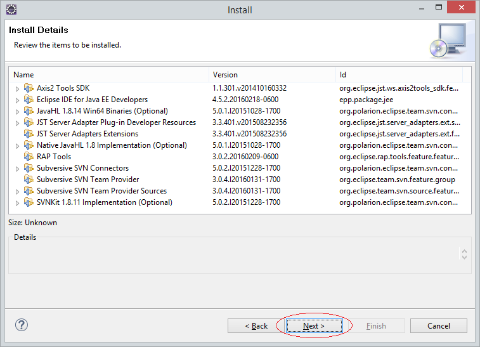Click the org.eclipse.team.svn.feature.group id
480x347 pixels.
(x=397, y=180)
